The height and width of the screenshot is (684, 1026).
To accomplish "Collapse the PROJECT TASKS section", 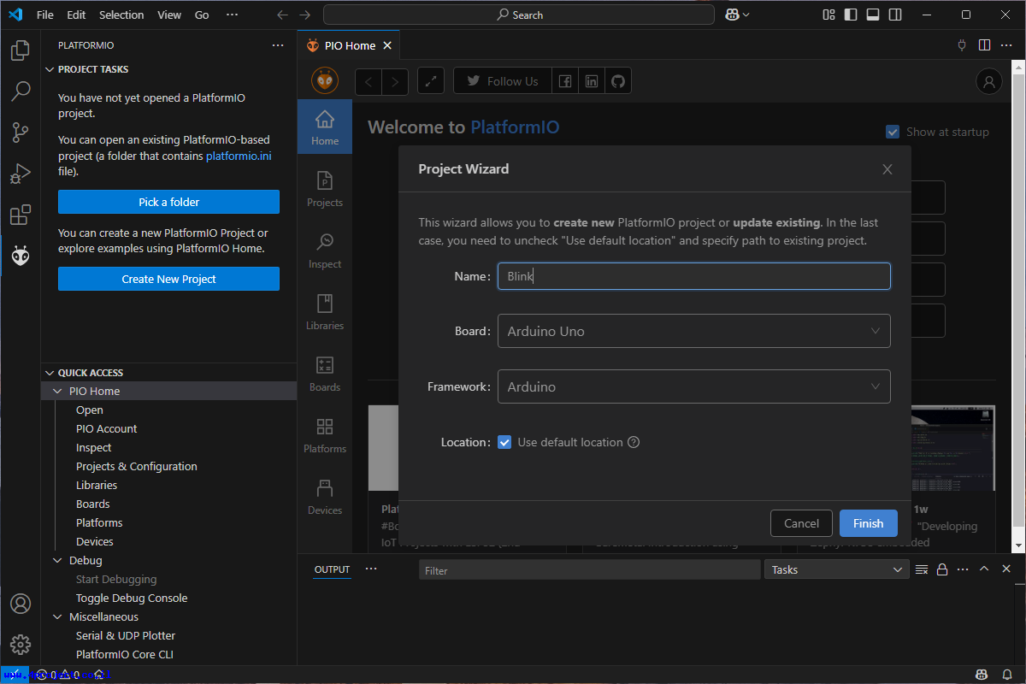I will point(49,69).
